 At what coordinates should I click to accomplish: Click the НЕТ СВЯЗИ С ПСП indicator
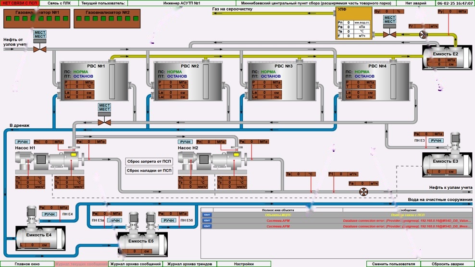pos(20,3)
